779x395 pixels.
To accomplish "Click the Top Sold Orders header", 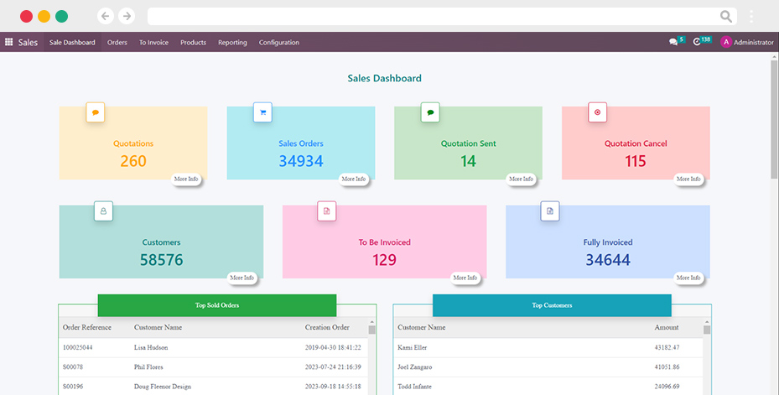I will point(217,305).
